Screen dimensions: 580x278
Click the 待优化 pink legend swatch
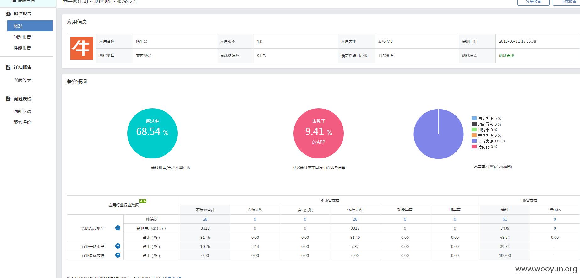(x=474, y=147)
